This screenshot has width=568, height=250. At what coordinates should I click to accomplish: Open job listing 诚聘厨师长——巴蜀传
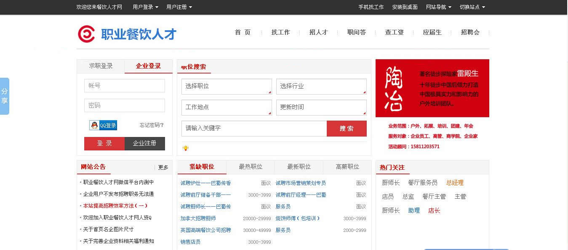pos(205,207)
